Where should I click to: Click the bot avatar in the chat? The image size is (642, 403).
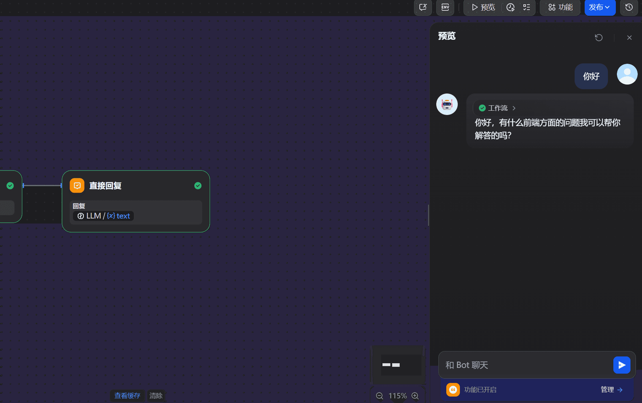(x=447, y=104)
